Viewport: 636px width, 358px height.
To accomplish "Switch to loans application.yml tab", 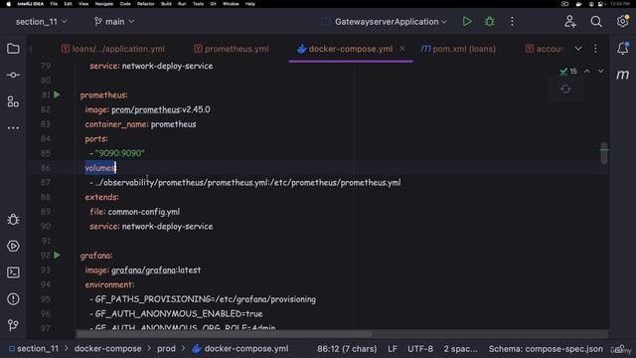I will pyautogui.click(x=113, y=49).
